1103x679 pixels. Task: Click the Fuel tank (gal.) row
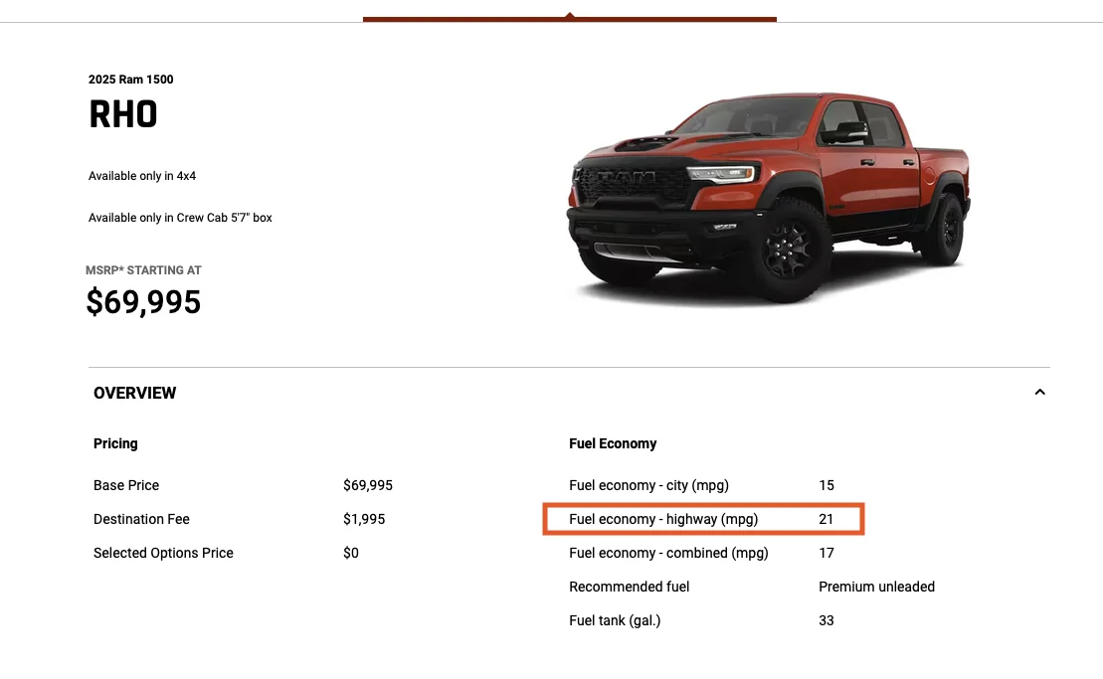coord(701,620)
